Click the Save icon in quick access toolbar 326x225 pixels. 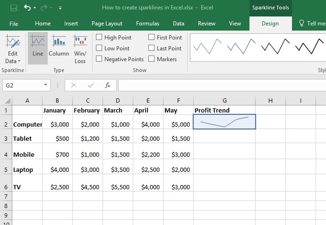tap(14, 8)
